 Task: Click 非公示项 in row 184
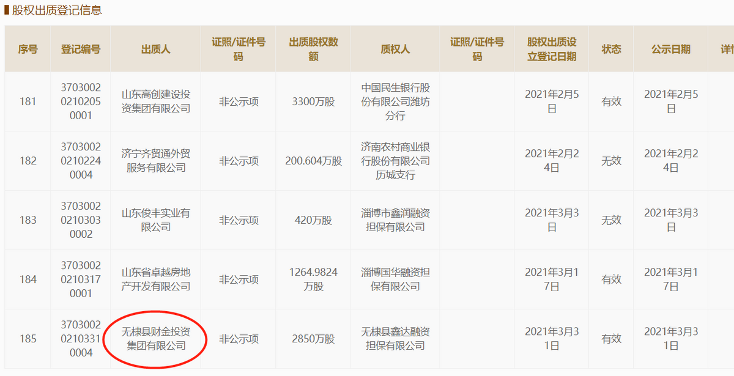click(239, 279)
